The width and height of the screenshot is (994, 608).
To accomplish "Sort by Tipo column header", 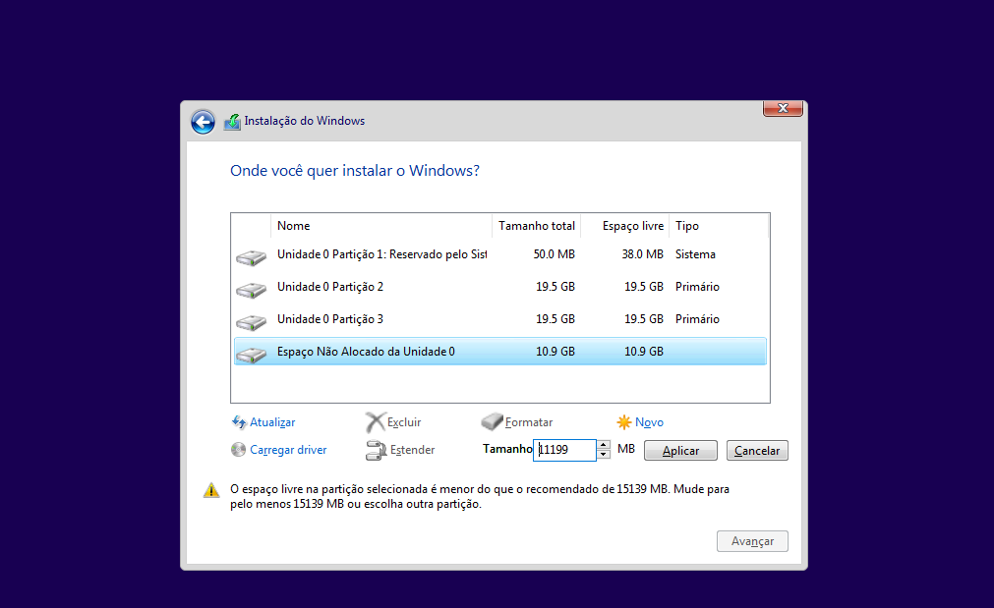I will click(x=719, y=226).
